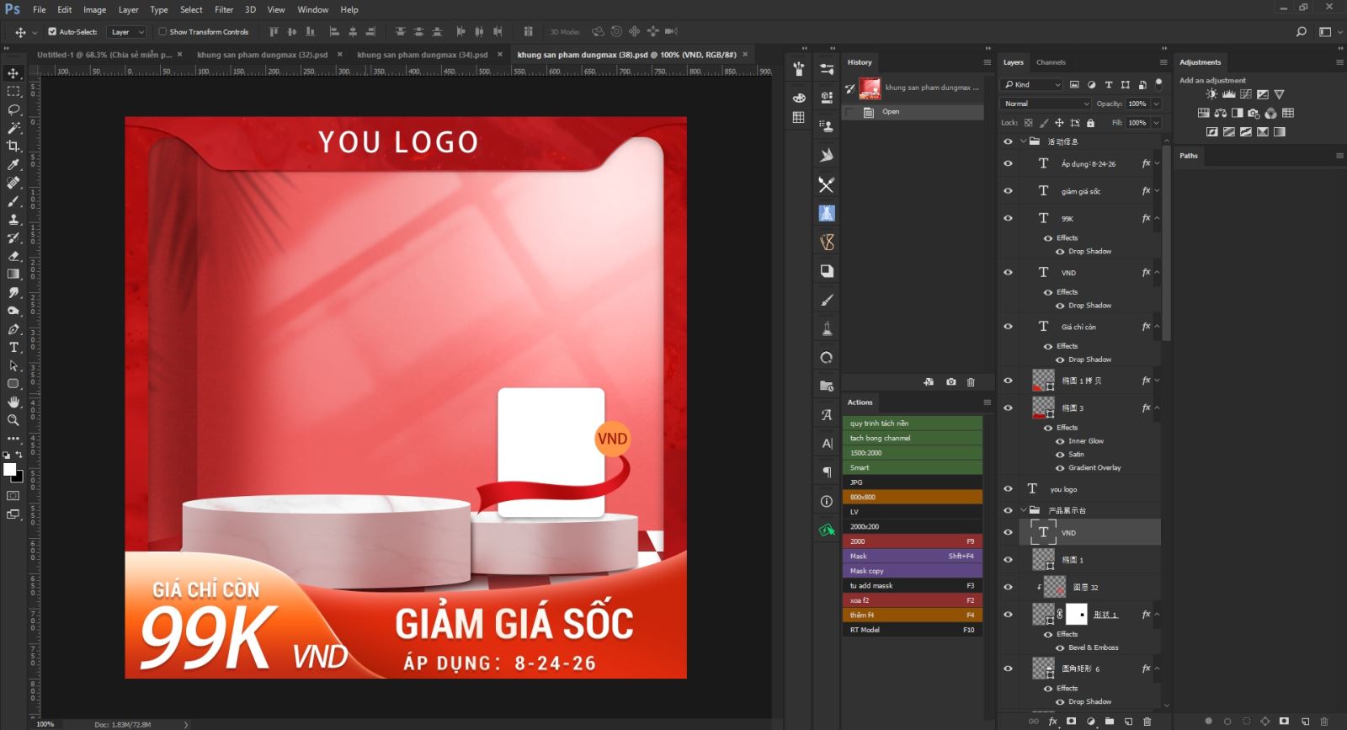Click the delete layer trash icon
Viewport: 1347px width, 730px height.
click(x=1147, y=722)
